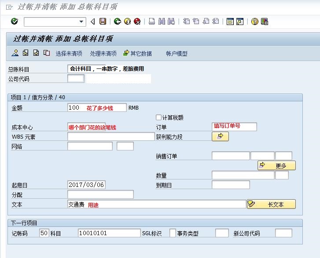Screen dimensions: 320x258
Task: Click the first 销售订单 input field
Action: pyautogui.click(x=231, y=156)
